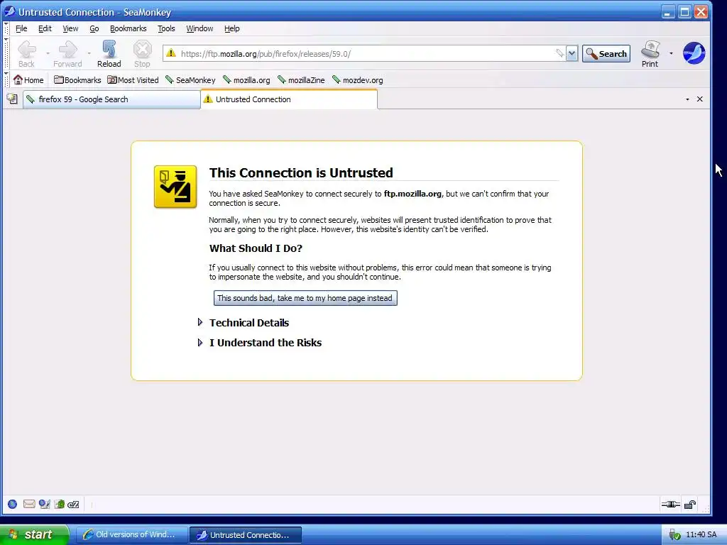727x545 pixels.
Task: Switch to Old versions of Windows taskbar item
Action: (x=131, y=535)
